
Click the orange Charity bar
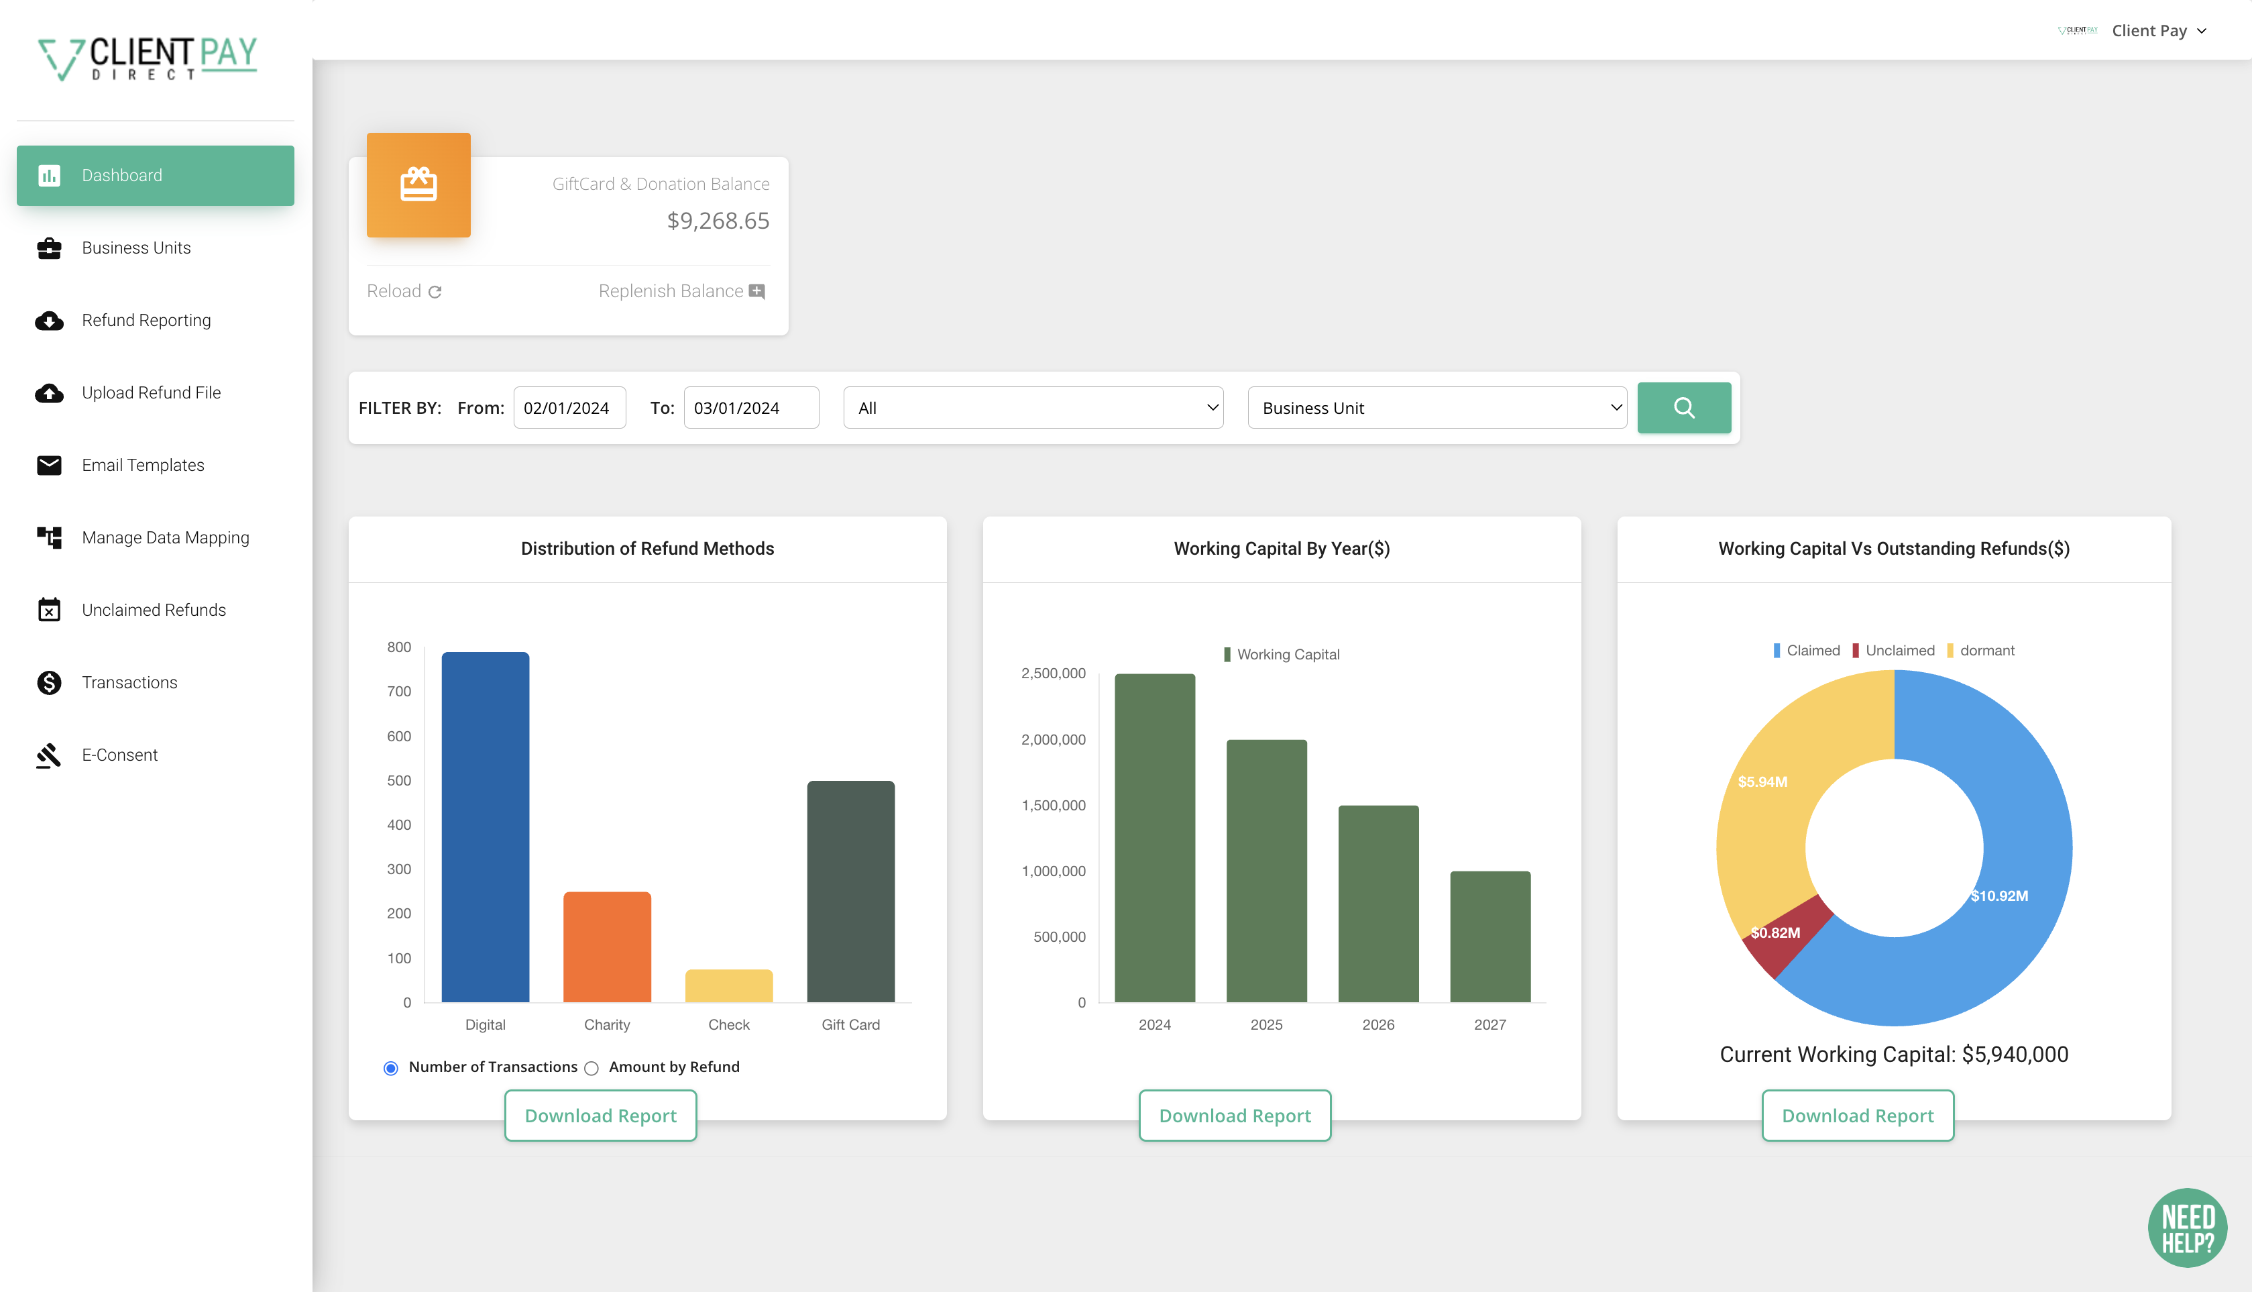click(607, 947)
